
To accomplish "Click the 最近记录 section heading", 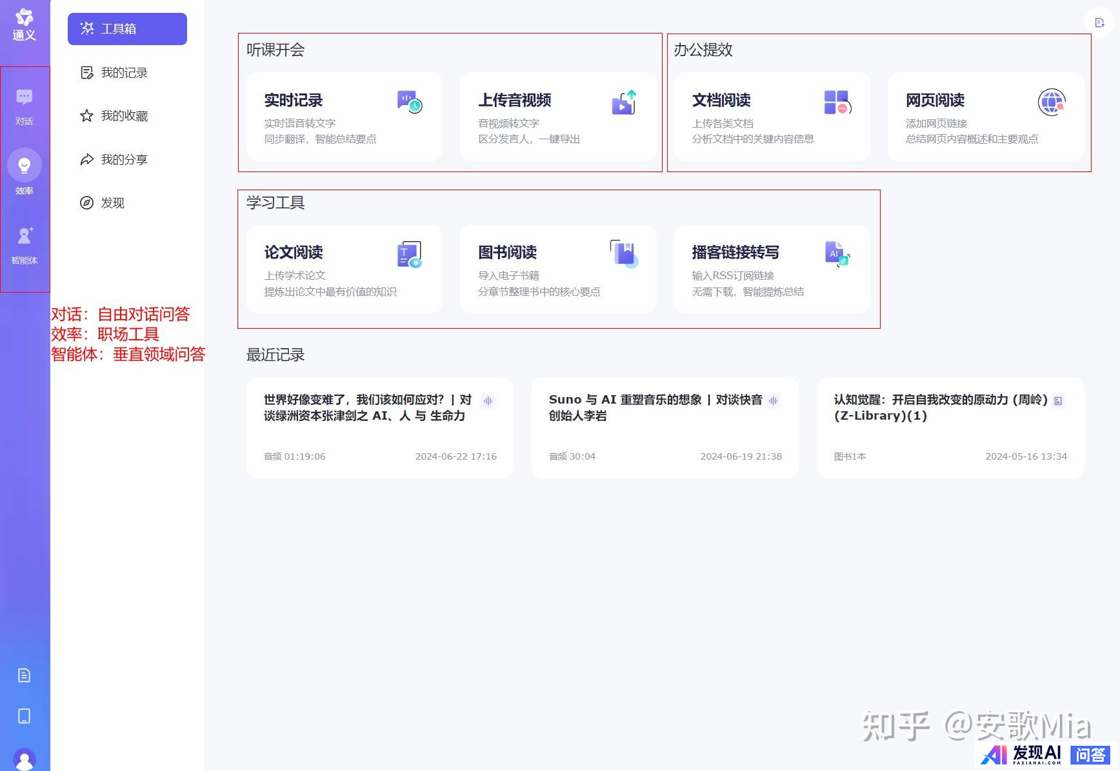I will click(275, 355).
